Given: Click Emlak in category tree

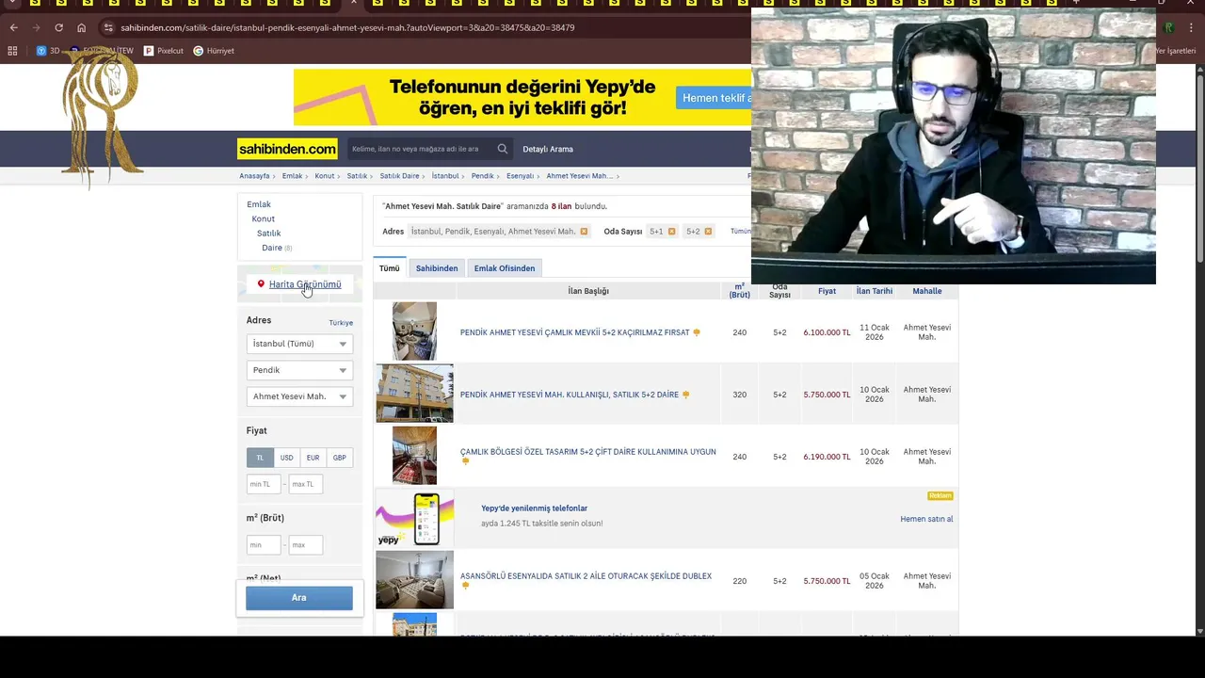Looking at the screenshot, I should point(259,204).
